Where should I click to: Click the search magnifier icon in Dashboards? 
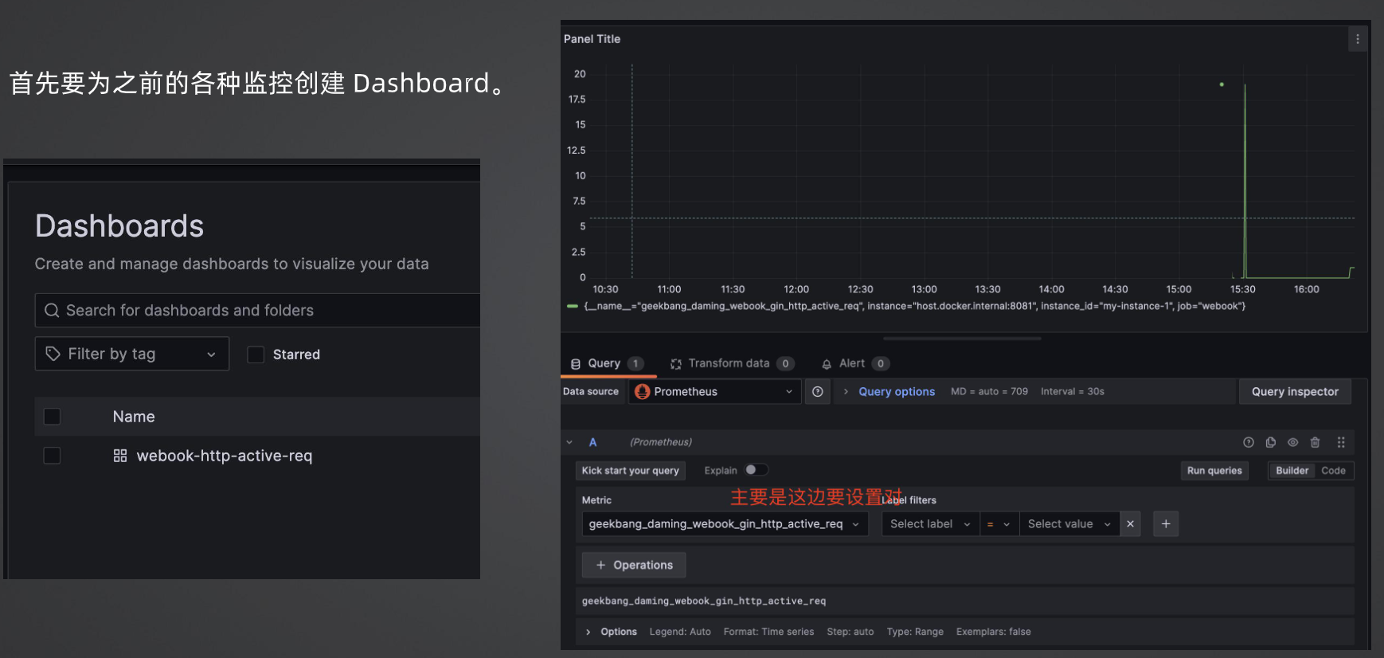[x=52, y=311]
